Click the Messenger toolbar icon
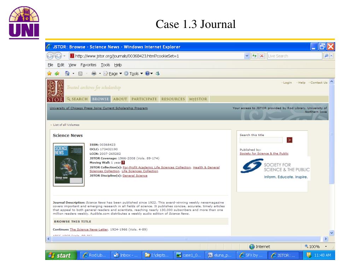 (x=157, y=74)
